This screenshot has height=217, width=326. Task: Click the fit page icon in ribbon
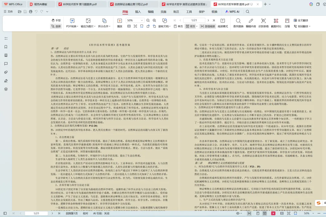(135, 26)
